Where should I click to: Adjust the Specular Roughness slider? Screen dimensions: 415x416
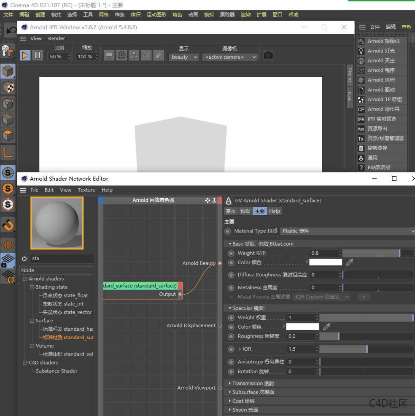[x=367, y=336]
